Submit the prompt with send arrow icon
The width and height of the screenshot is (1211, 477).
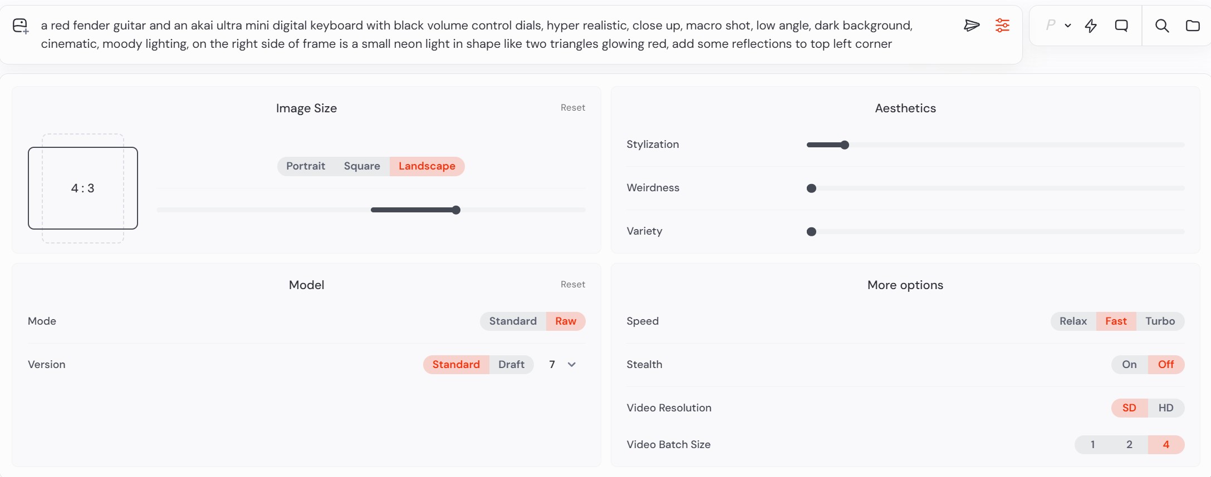[x=972, y=26]
